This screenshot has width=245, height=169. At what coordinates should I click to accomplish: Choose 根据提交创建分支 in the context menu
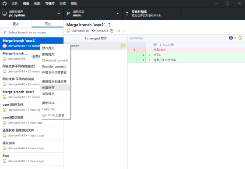click(55, 82)
